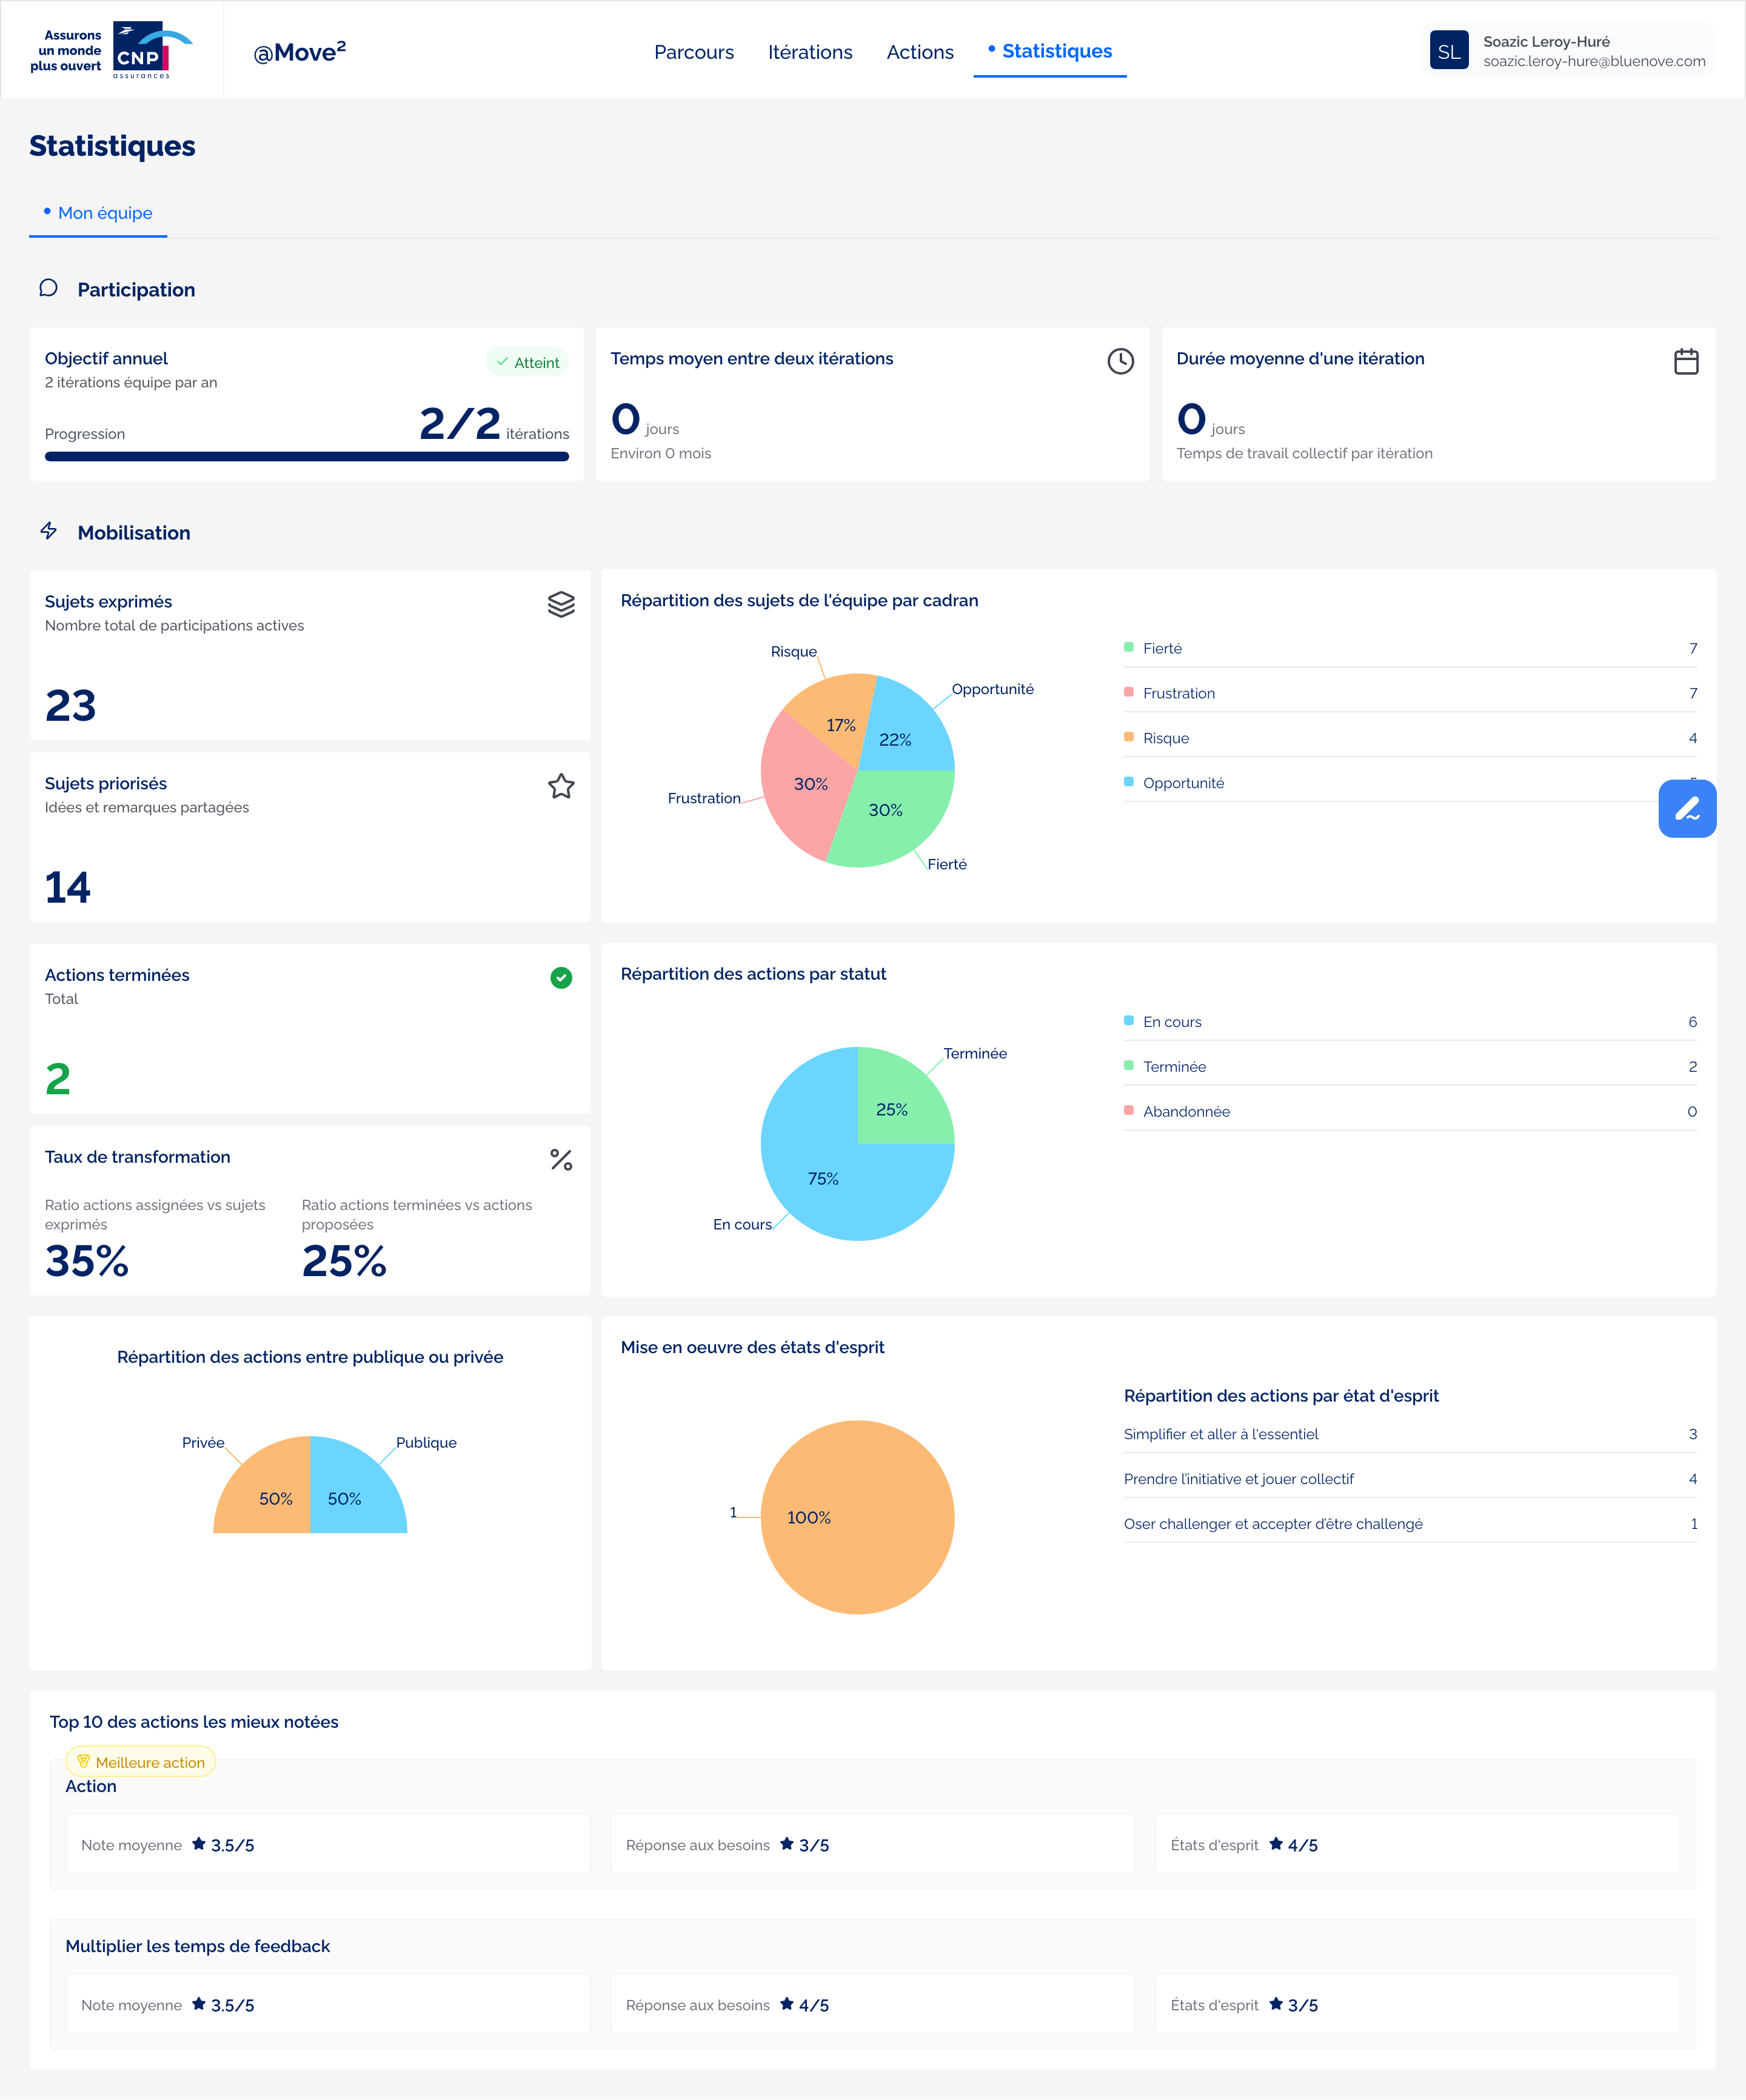
Task: Click the En cours legend row
Action: [1171, 1021]
